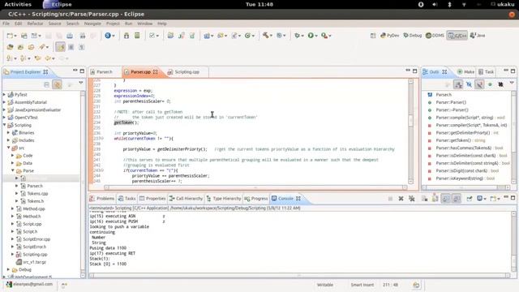This screenshot has height=292, width=519.
Task: Open Outline view menu arrow
Action: 512,83
